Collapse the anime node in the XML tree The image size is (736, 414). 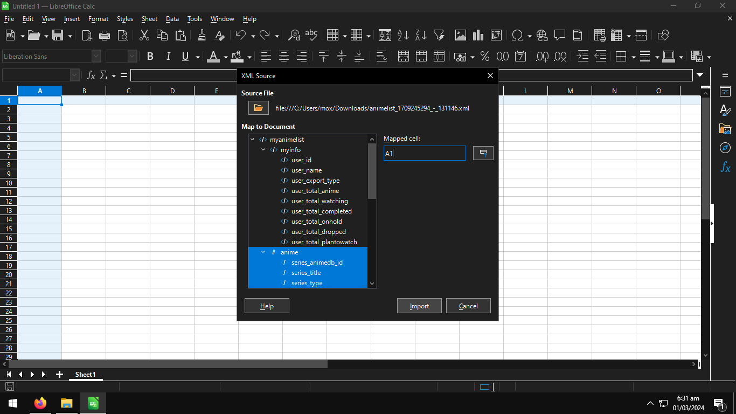[263, 252]
